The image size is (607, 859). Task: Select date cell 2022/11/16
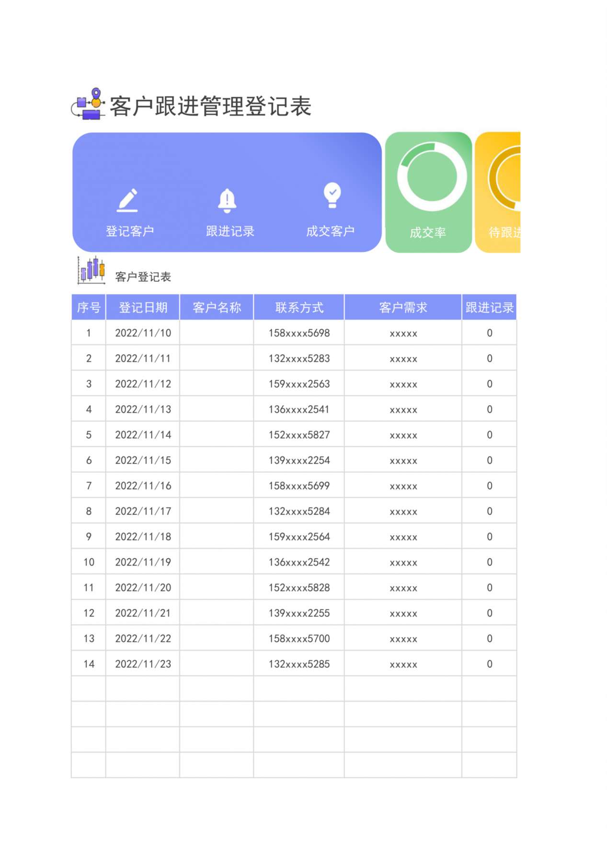(143, 485)
